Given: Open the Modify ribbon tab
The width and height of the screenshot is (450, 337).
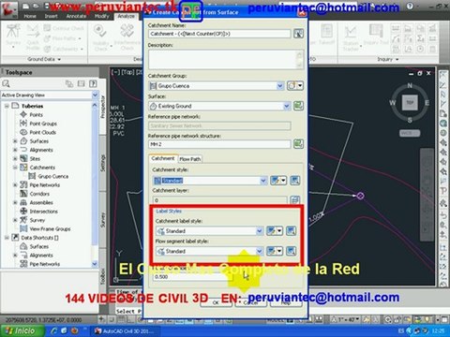Looking at the screenshot, I should tap(102, 16).
